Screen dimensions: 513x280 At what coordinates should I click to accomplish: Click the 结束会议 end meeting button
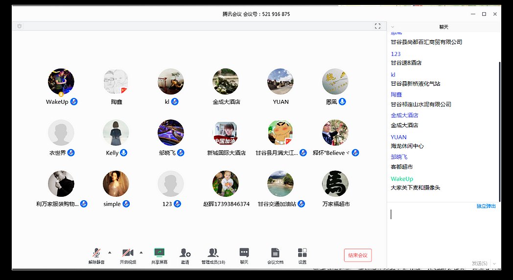click(x=358, y=255)
